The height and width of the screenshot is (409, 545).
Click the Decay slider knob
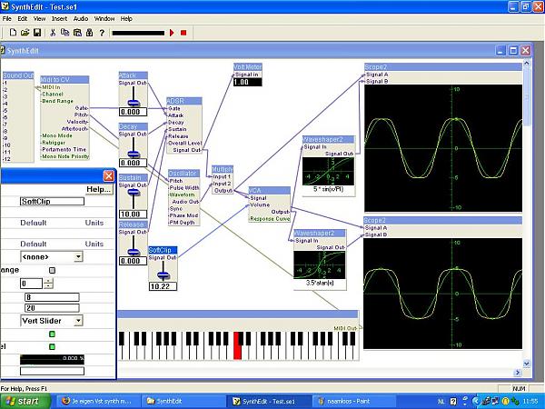(134, 155)
